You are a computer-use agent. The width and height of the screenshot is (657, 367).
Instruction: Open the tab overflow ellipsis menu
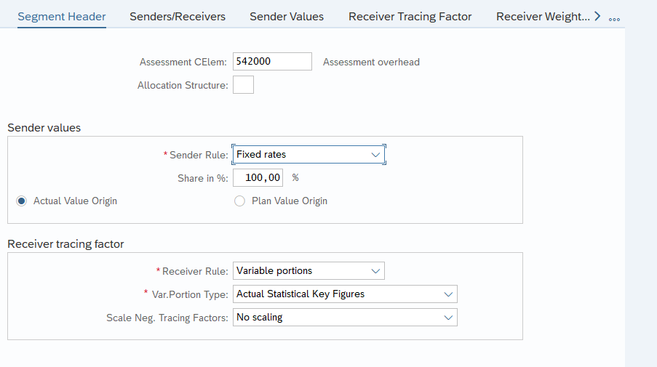click(x=614, y=18)
